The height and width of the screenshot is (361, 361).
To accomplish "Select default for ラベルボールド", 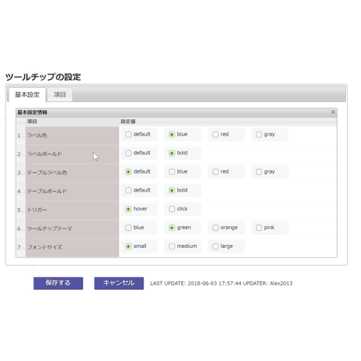I will pyautogui.click(x=128, y=153).
